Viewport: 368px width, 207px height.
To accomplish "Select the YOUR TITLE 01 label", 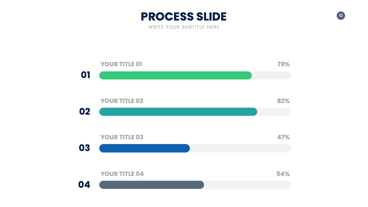I will click(x=121, y=64).
